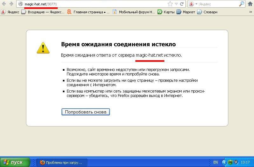The width and height of the screenshot is (254, 167).
Task: Click the Яндекс bookmark
Action: (x=10, y=12)
